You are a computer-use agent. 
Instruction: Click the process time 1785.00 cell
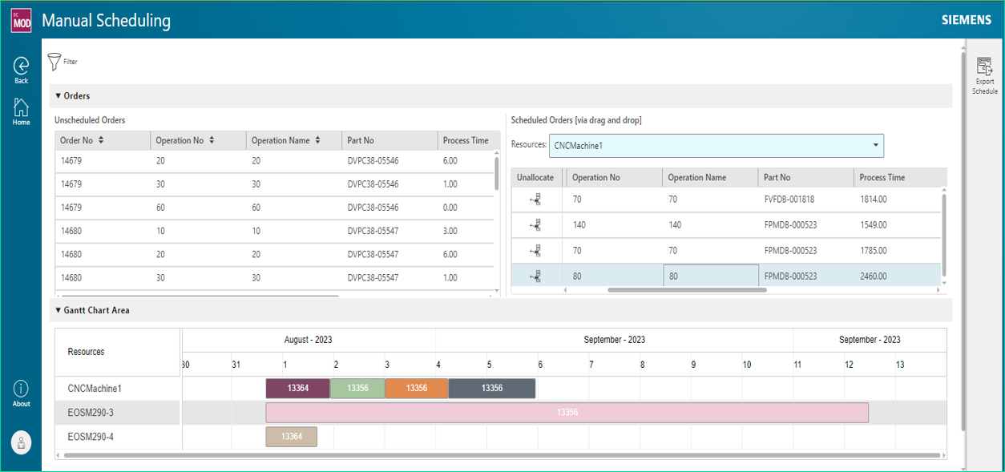click(x=896, y=251)
